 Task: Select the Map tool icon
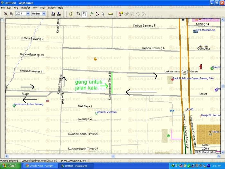(x=71, y=14)
